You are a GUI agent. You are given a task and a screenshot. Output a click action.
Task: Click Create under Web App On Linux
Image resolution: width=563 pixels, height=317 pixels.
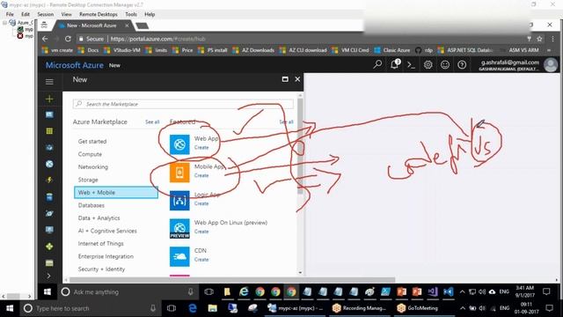tap(201, 232)
